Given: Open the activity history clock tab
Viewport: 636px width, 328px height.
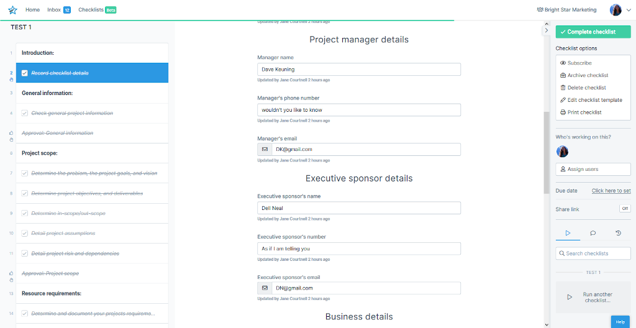Looking at the screenshot, I should point(618,233).
